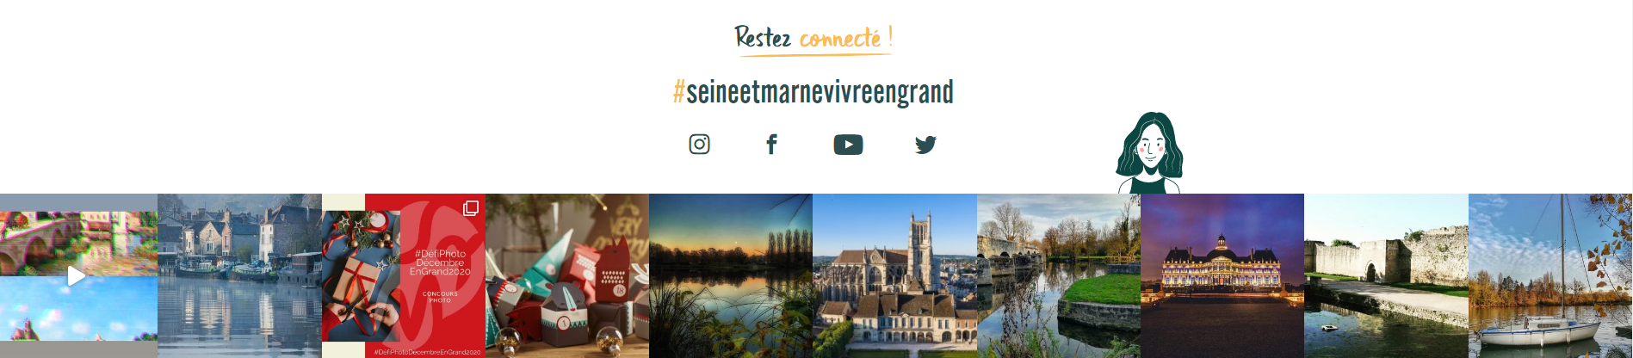Open the riverside houses reflection photo
This screenshot has height=358, width=1633.
coord(239,275)
